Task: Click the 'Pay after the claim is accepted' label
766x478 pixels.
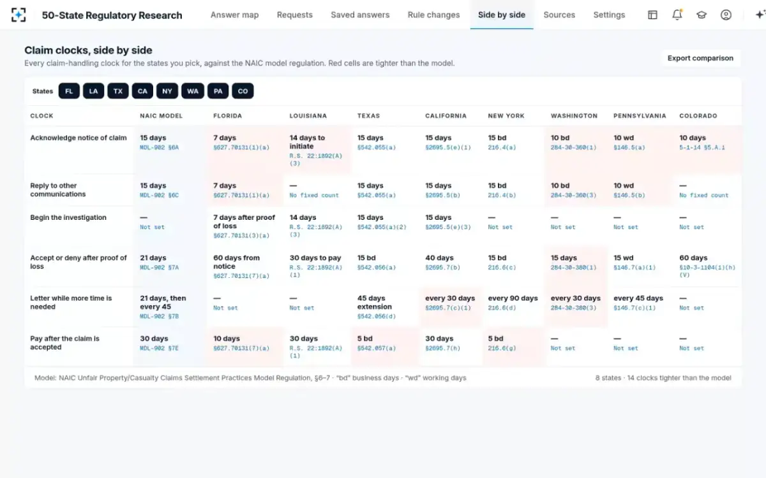Action: [64, 343]
